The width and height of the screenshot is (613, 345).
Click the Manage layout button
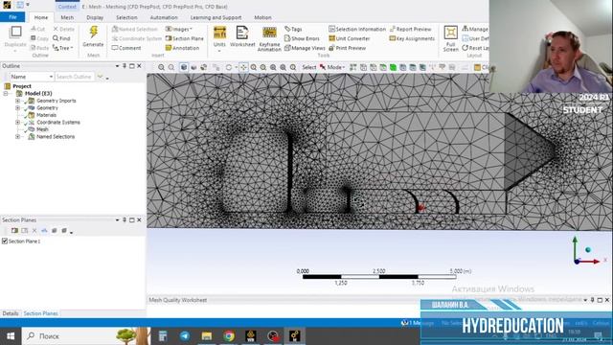pos(475,29)
